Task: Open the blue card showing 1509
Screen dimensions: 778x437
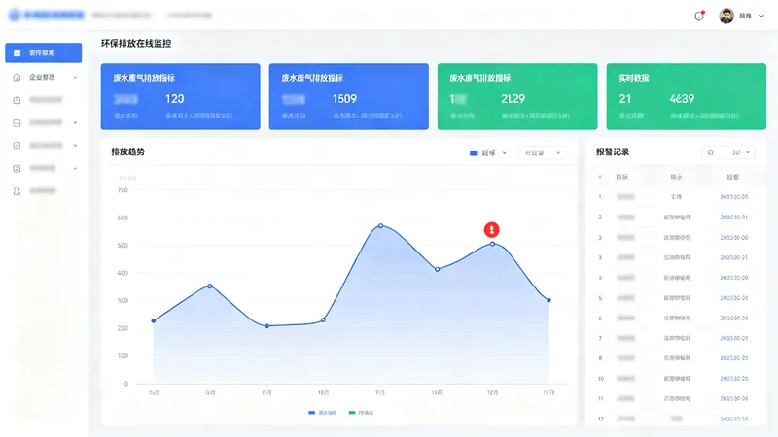Action: [349, 96]
